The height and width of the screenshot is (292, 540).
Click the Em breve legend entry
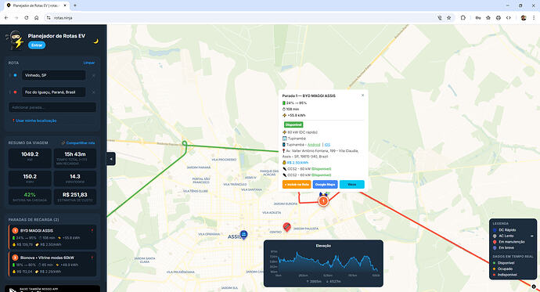pyautogui.click(x=503, y=247)
